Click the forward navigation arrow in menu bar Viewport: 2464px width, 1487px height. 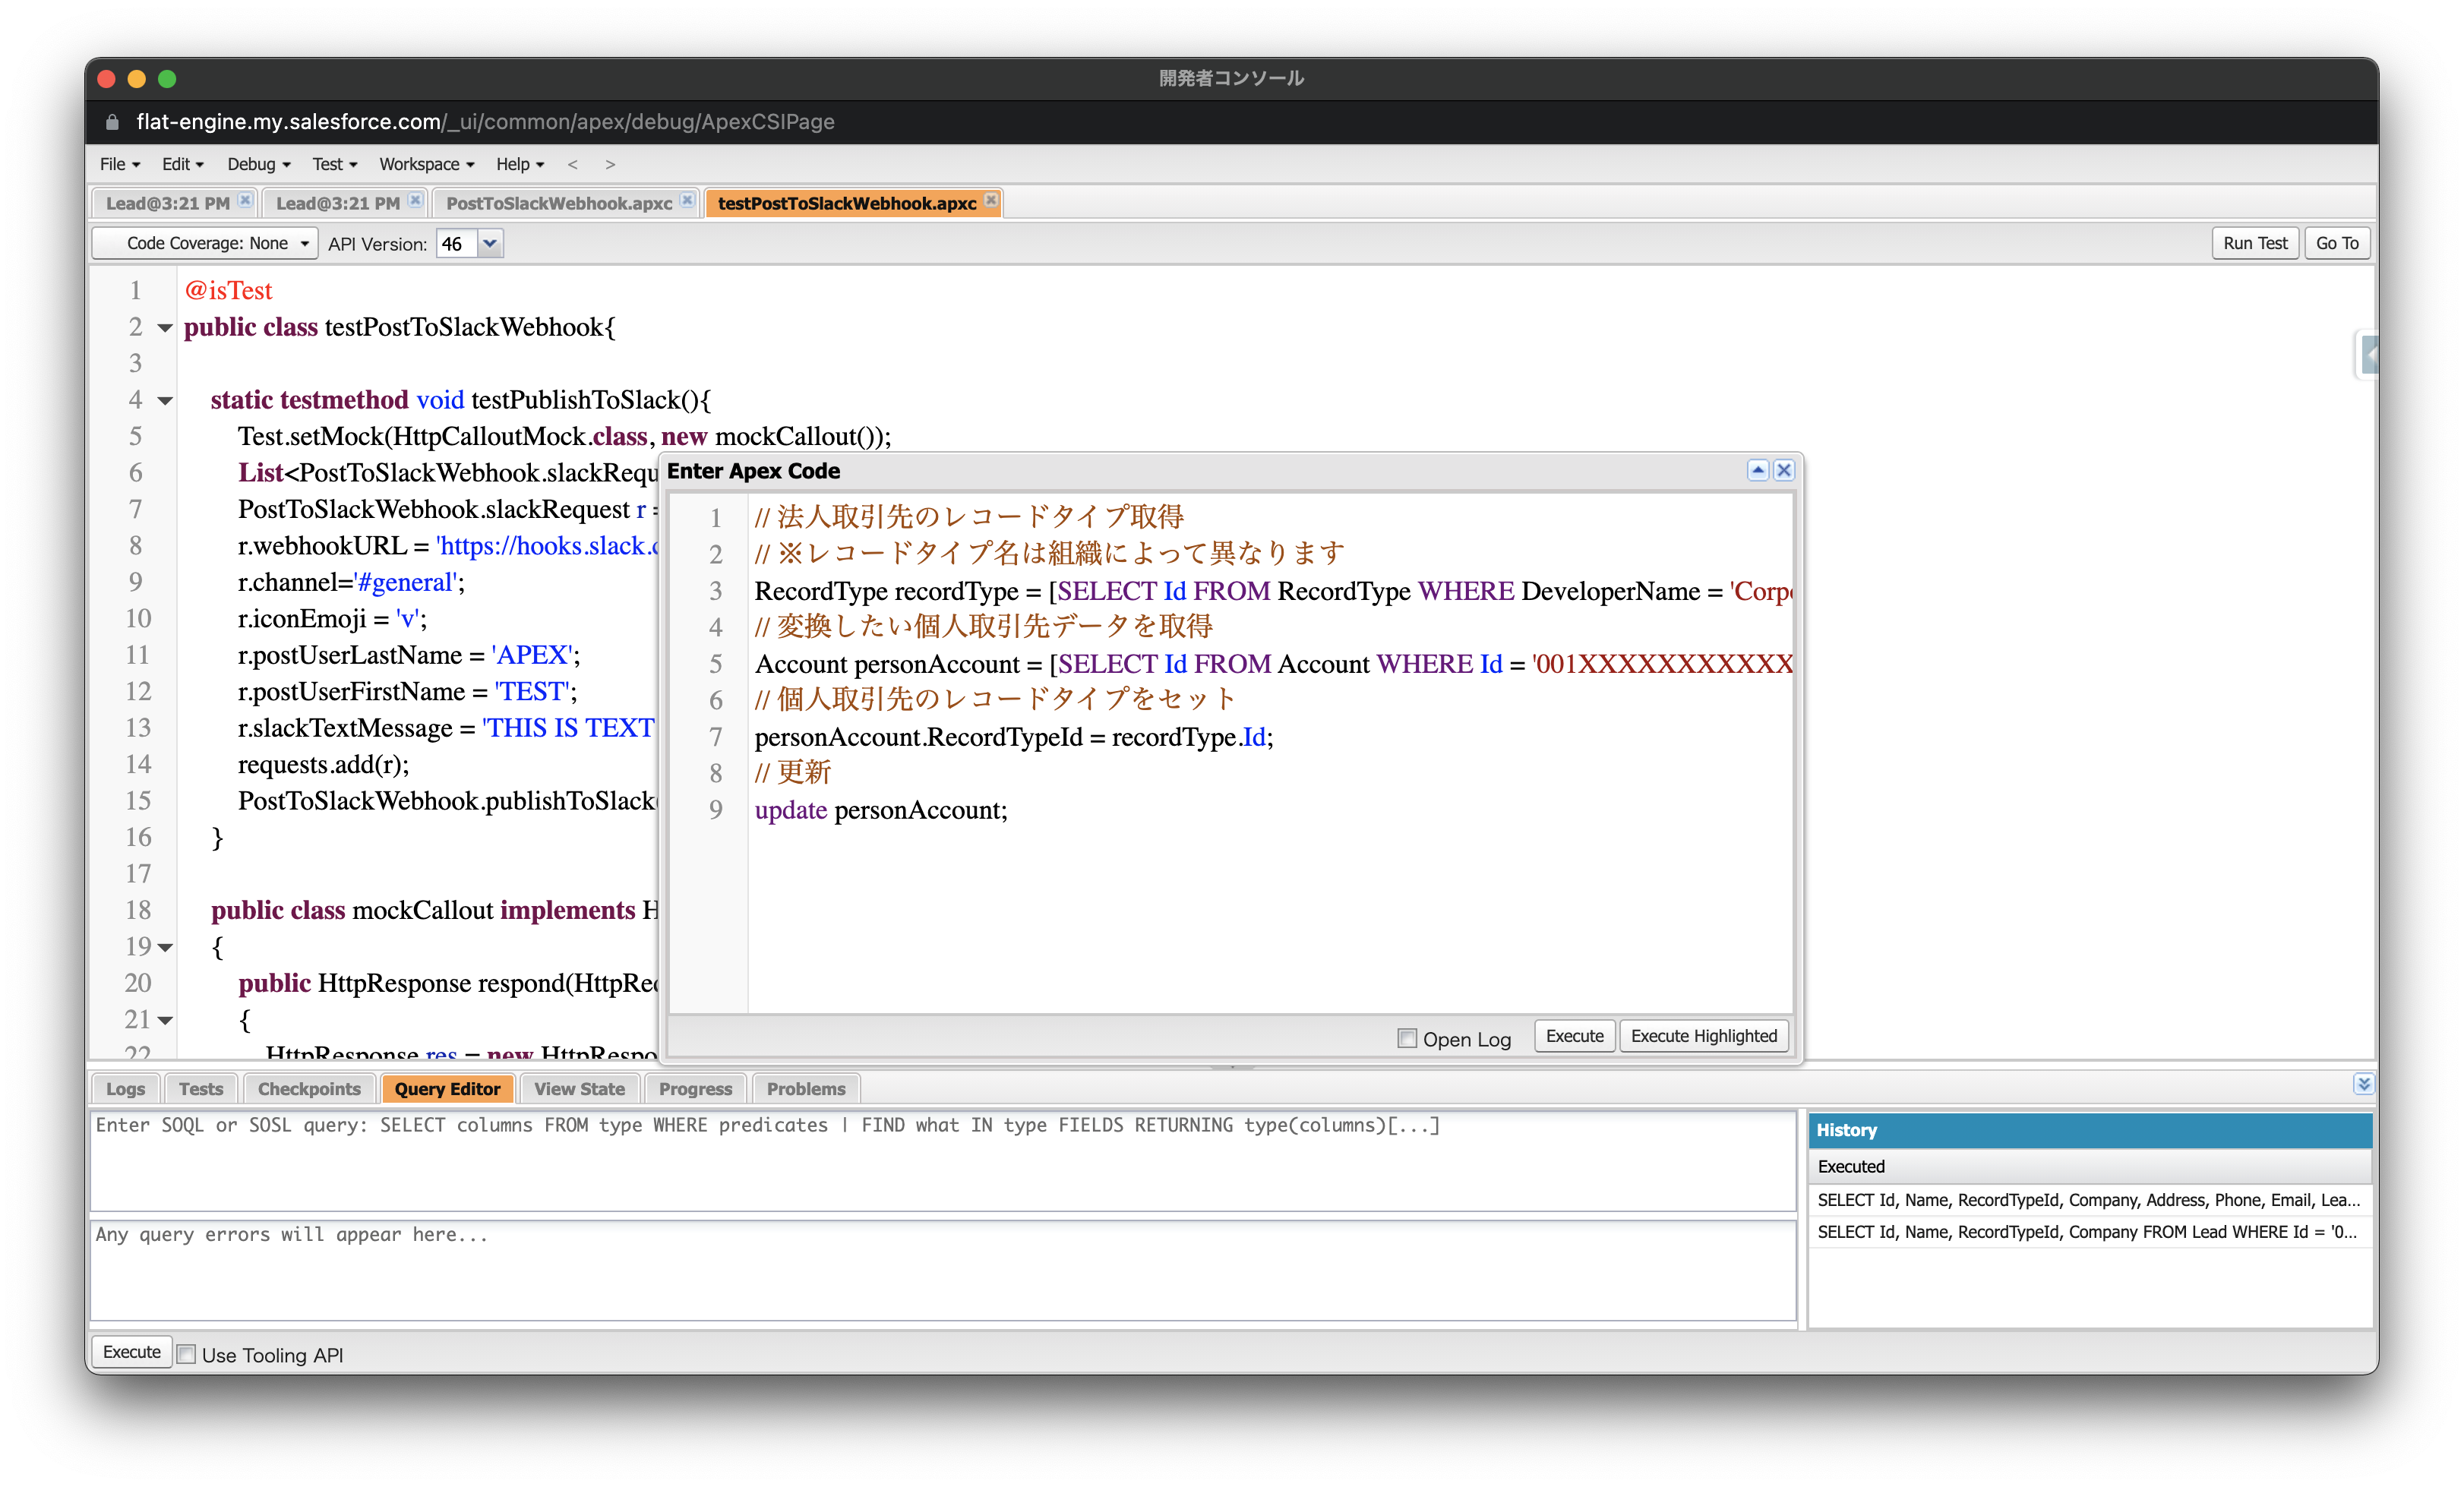610,164
